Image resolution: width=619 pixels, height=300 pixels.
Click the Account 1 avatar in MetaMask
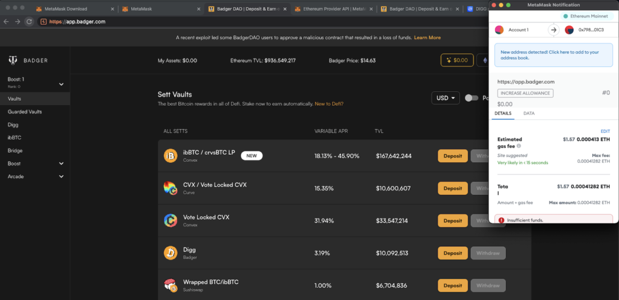pyautogui.click(x=499, y=30)
